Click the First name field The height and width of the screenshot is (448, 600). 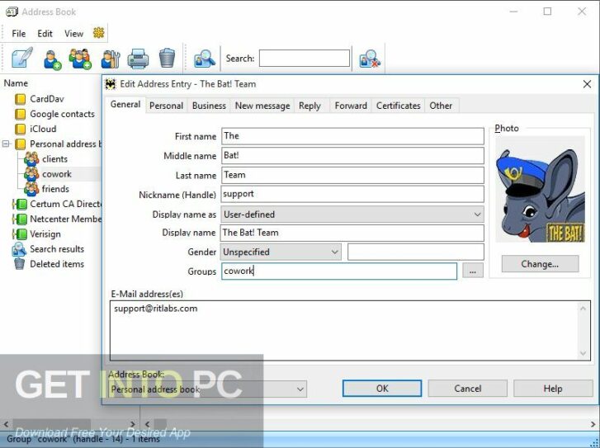point(352,136)
